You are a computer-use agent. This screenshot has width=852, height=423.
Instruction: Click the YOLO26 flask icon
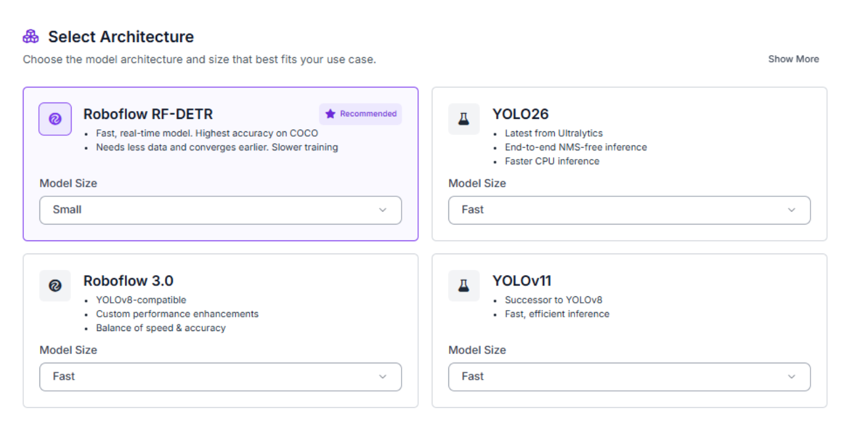464,119
